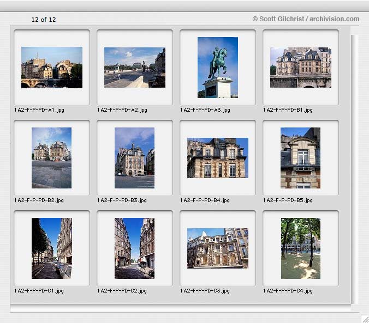Click the filename 1A2-F-P-PD-A2.jpg
Viewport: 369px width, 323px height.
point(122,110)
